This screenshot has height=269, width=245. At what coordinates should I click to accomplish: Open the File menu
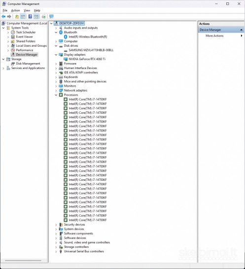click(5, 10)
